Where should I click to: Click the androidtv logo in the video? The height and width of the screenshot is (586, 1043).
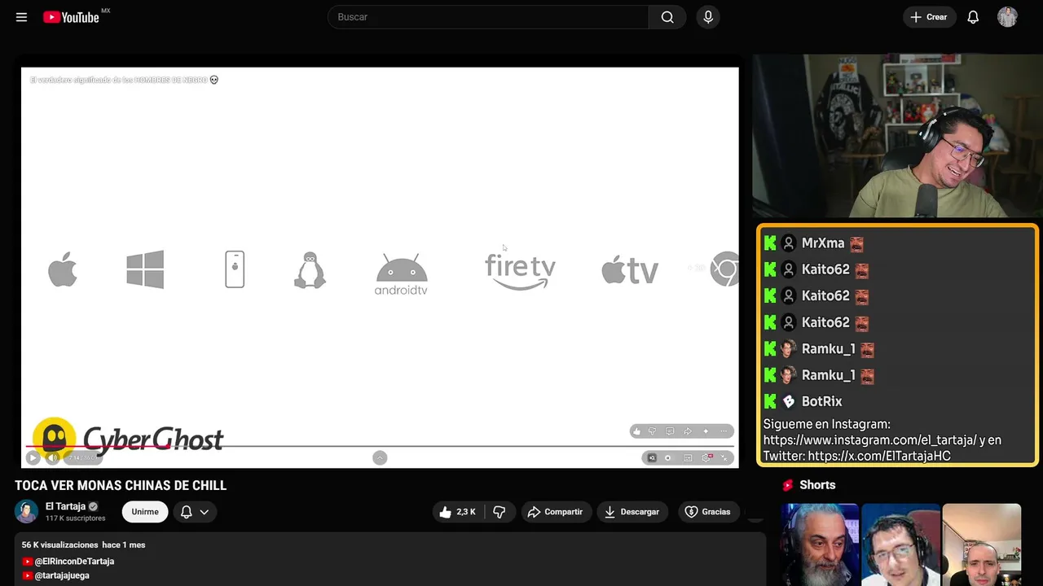pyautogui.click(x=401, y=273)
